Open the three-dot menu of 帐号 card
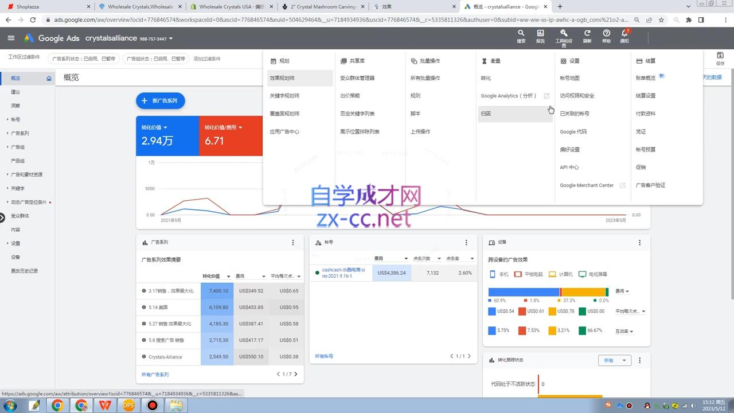This screenshot has height=413, width=734. [466, 243]
